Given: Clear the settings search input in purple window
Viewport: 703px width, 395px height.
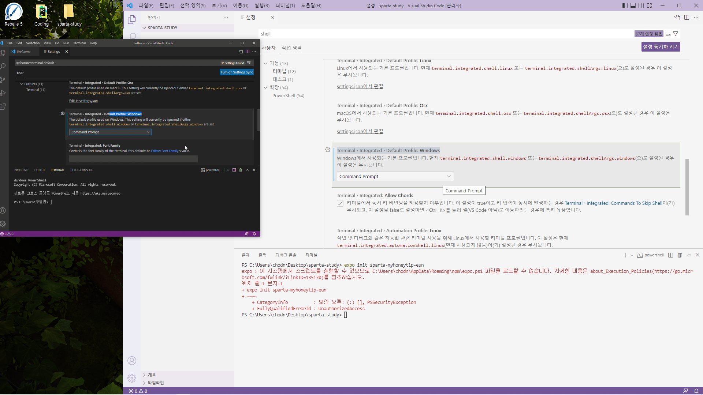Looking at the screenshot, I should coord(668,34).
